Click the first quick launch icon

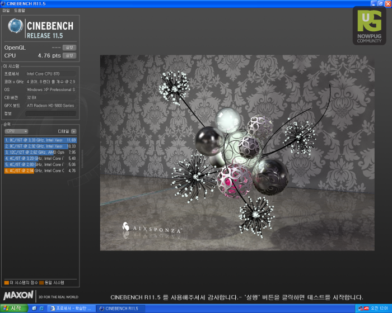click(x=34, y=309)
